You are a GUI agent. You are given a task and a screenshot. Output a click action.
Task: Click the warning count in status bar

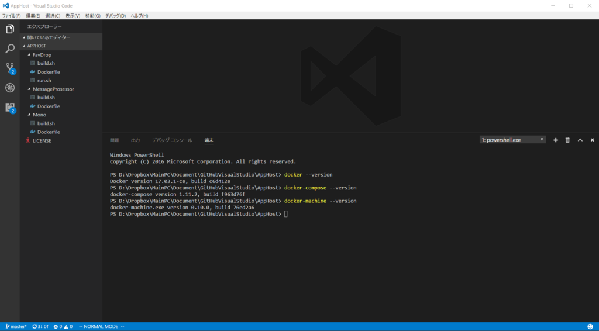pyautogui.click(x=68, y=327)
